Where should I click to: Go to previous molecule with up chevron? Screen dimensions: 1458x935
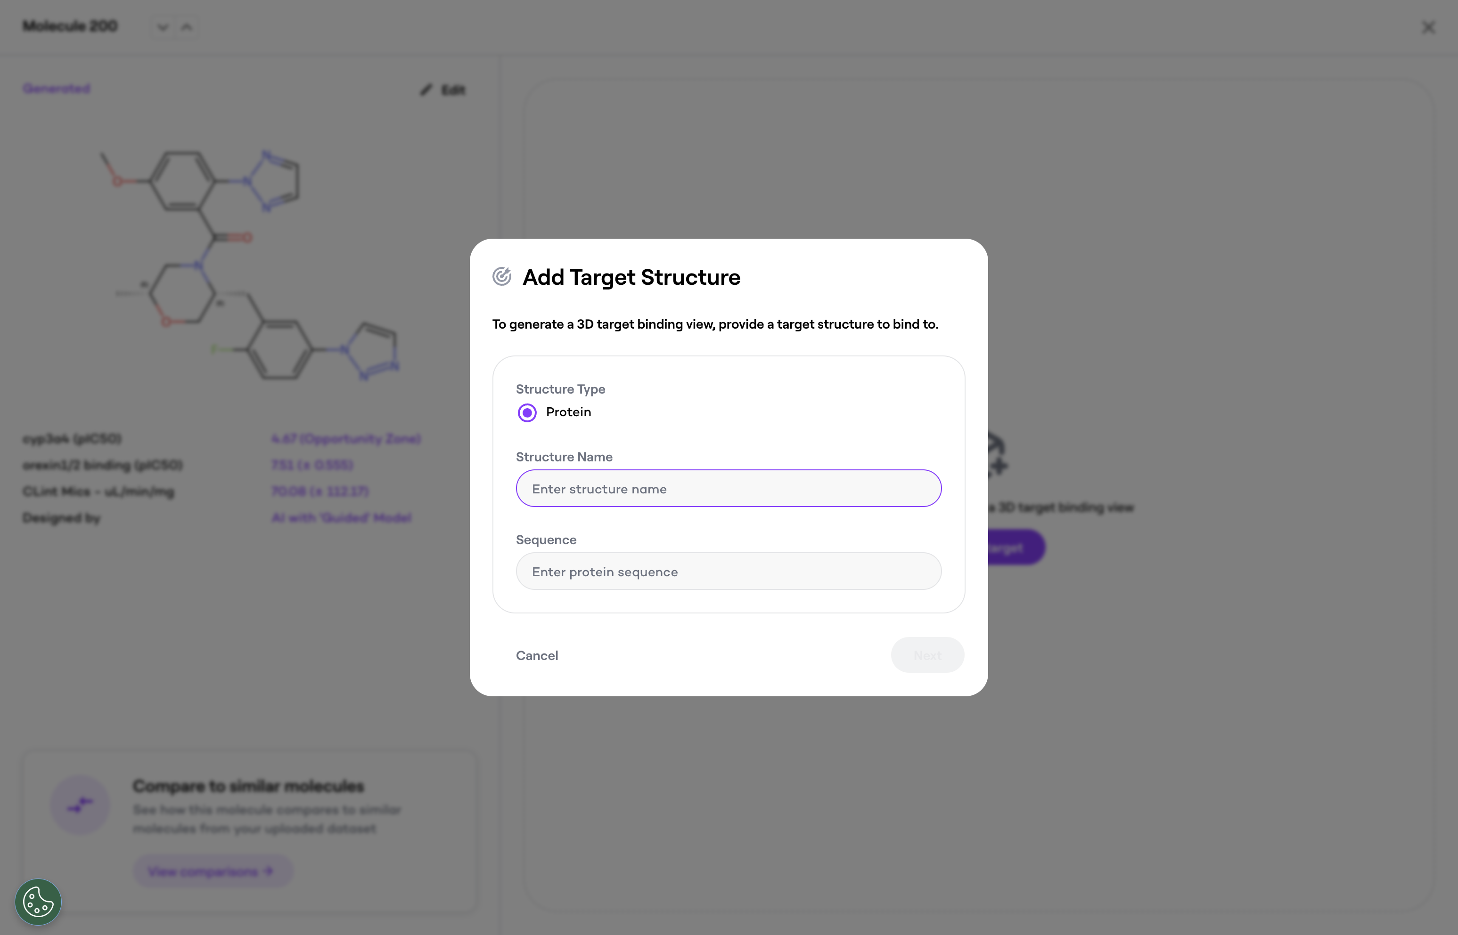click(x=187, y=27)
